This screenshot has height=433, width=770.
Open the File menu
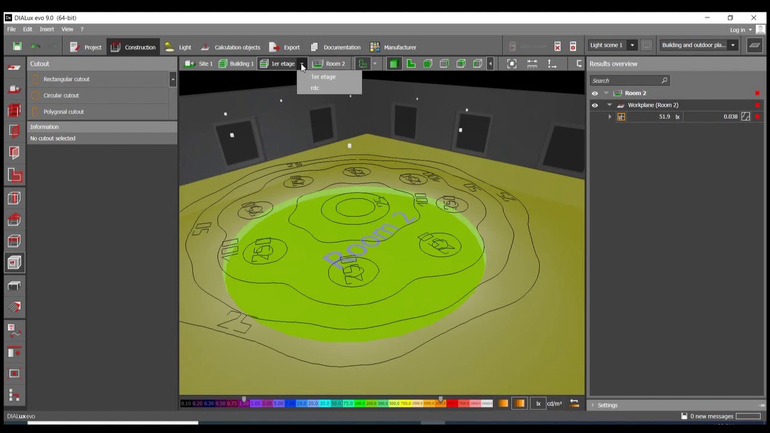point(11,29)
